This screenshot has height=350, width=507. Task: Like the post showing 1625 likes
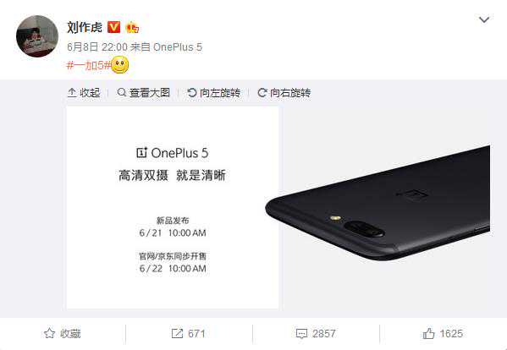(443, 334)
